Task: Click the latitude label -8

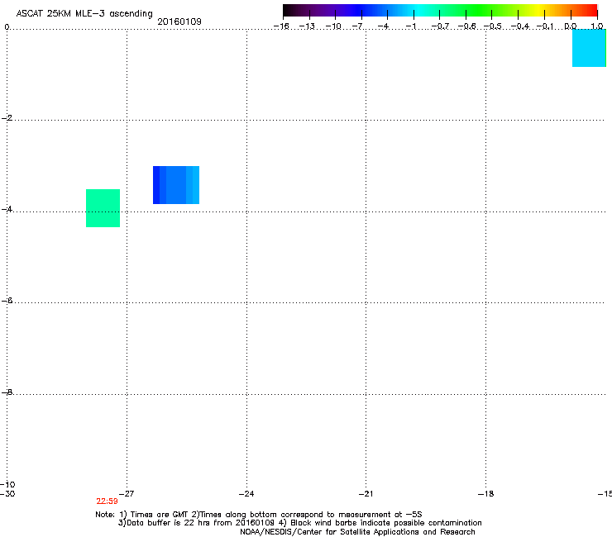Action: [7, 392]
